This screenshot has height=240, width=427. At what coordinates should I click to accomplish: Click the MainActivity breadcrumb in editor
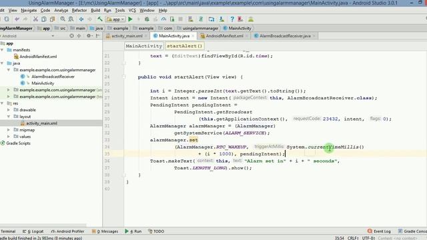144,46
